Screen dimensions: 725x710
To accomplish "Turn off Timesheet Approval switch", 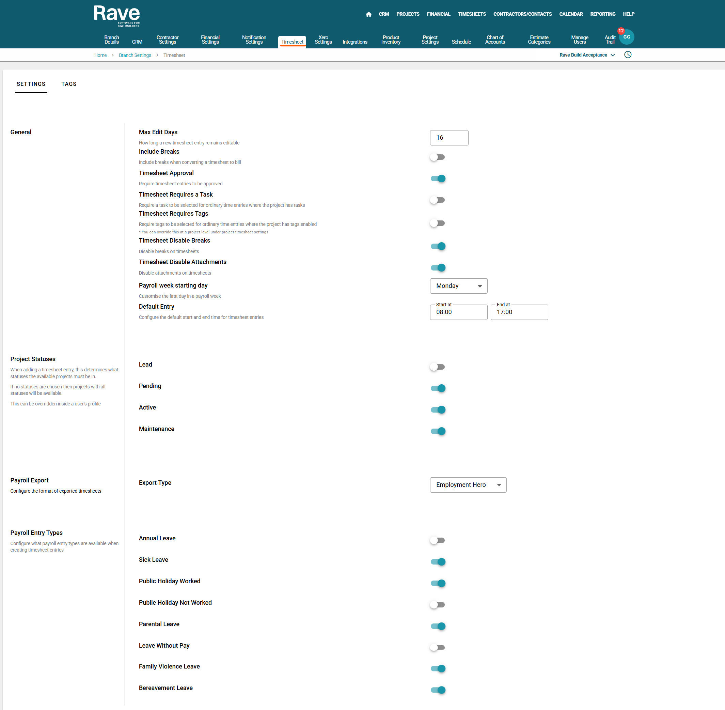I will (438, 179).
